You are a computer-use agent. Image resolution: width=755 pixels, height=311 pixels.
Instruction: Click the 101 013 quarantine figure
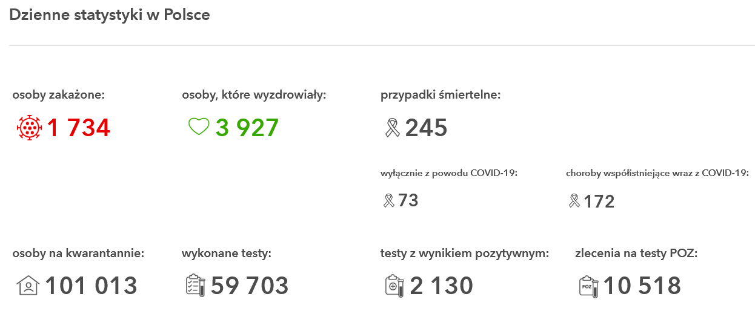91,286
